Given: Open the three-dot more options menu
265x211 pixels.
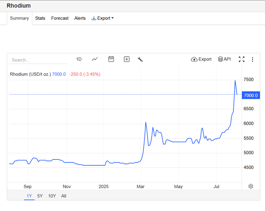Looking at the screenshot, I should pos(252,59).
